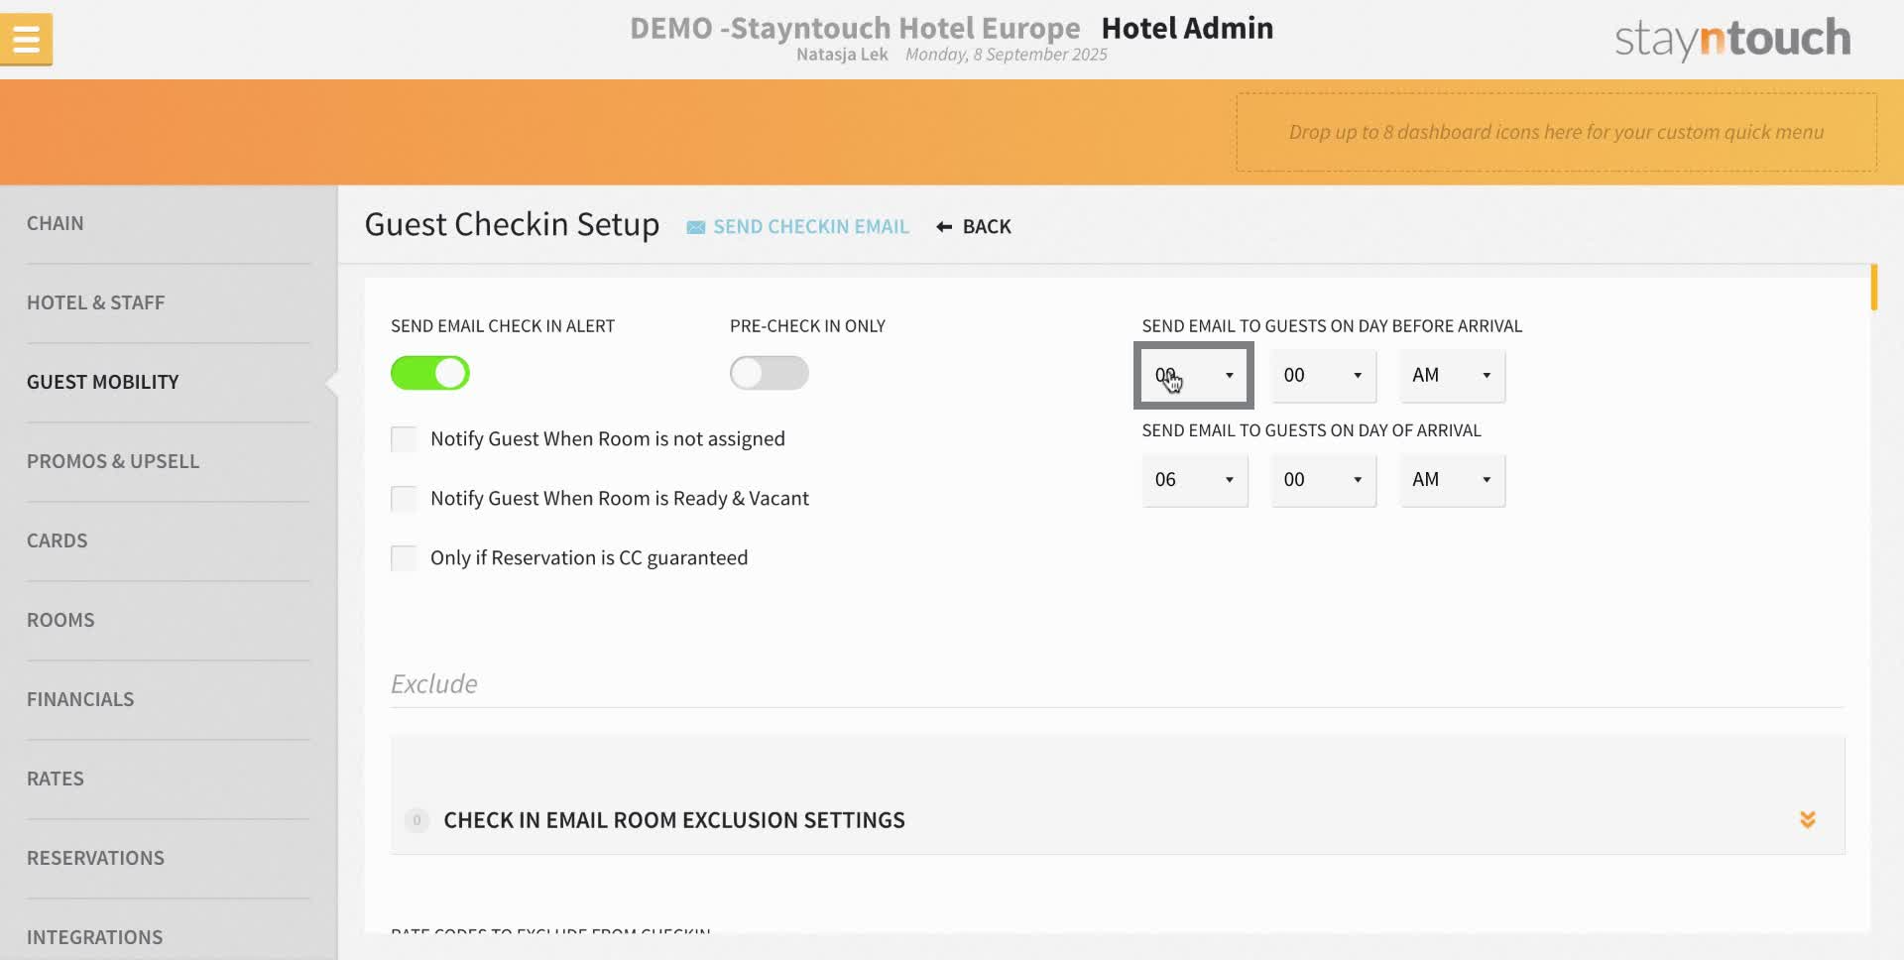
Task: Click the dashboard quick menu drop zone
Action: coord(1555,131)
